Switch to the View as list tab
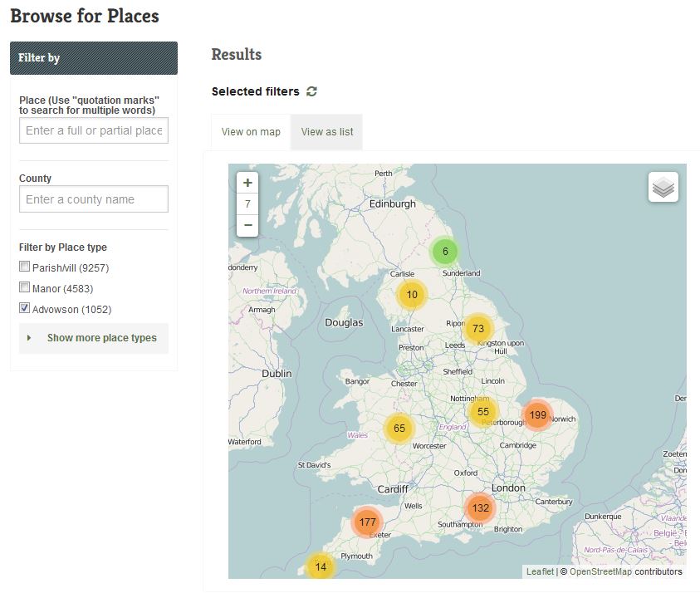Screen dimensions: 700x593 click(327, 132)
